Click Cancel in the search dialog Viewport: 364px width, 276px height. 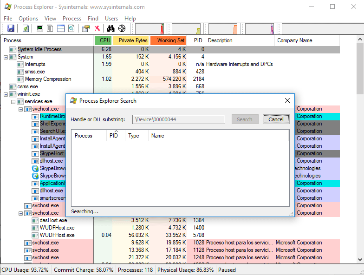[276, 119]
